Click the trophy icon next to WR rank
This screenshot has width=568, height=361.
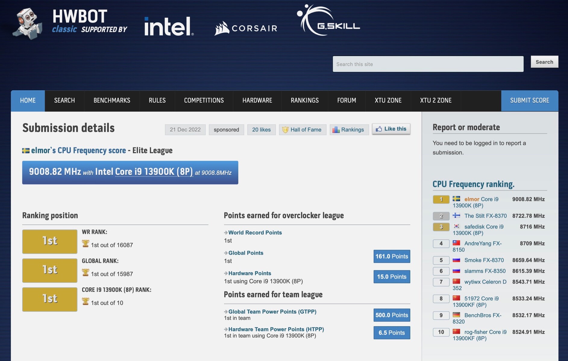coord(86,244)
